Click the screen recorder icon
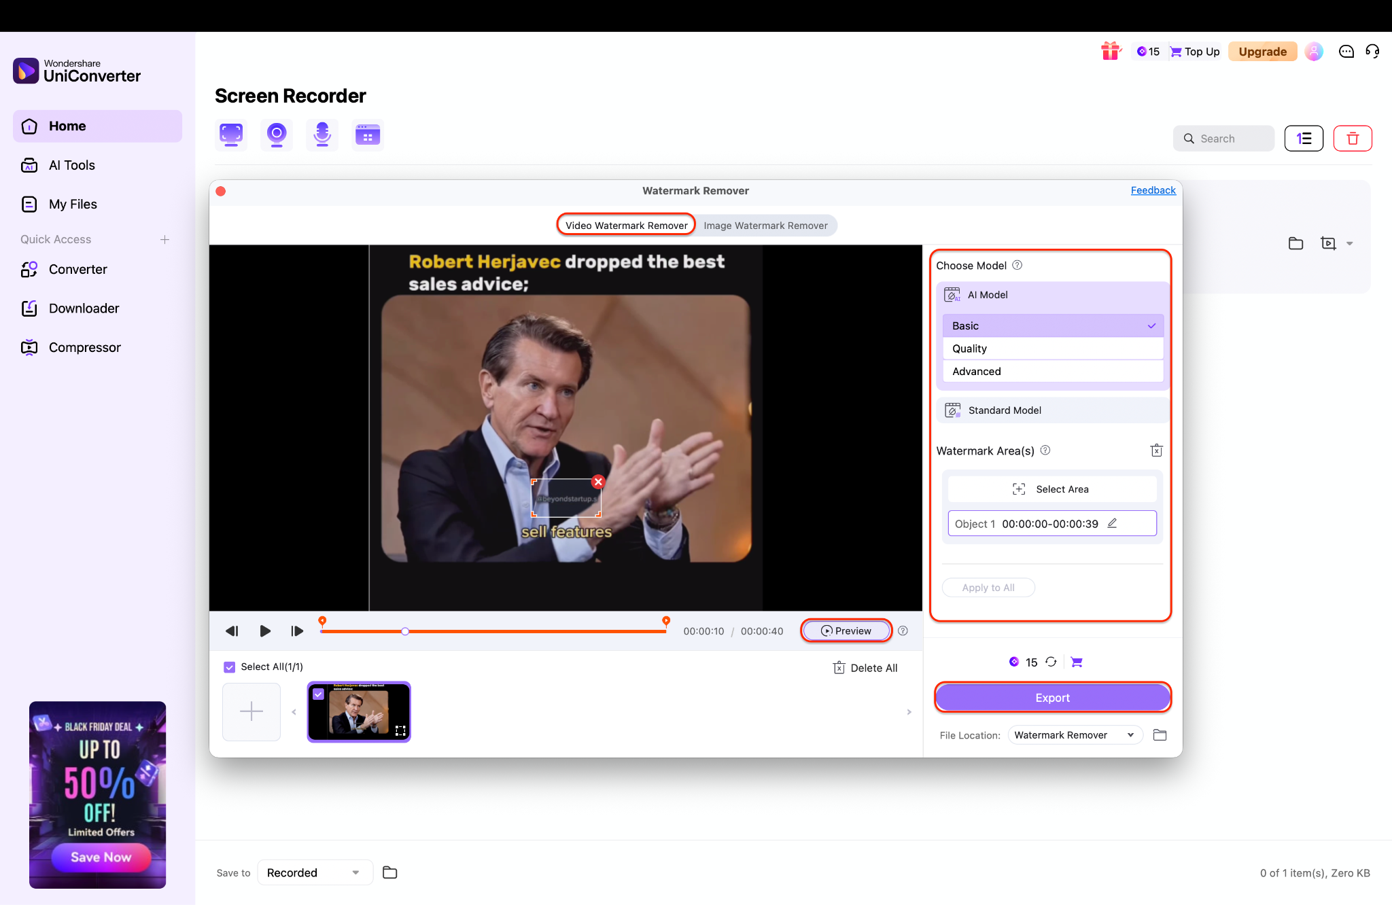This screenshot has width=1392, height=905. [231, 135]
